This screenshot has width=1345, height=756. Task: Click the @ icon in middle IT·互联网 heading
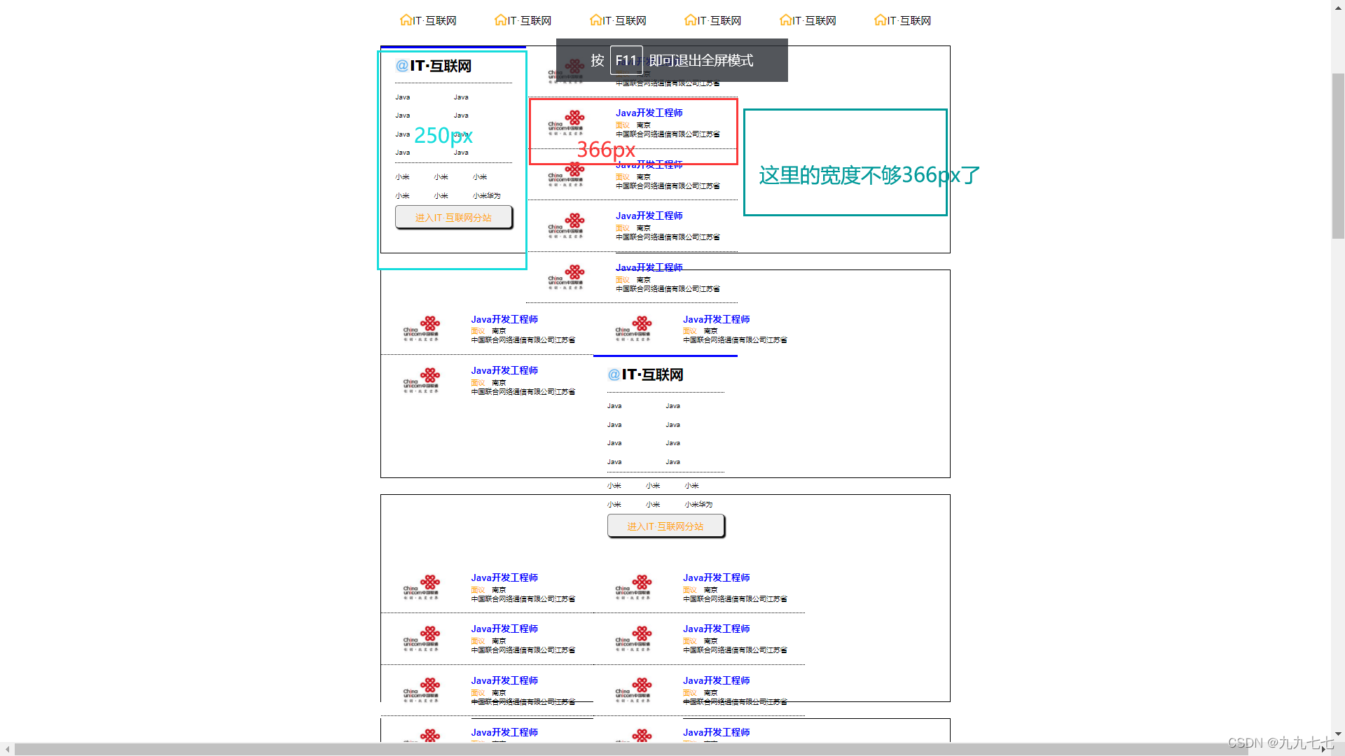(x=614, y=374)
